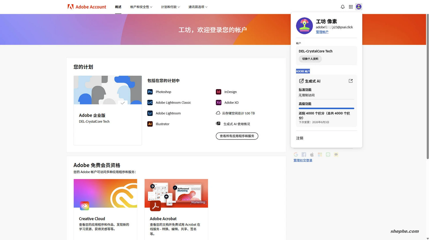Click the Line social login icon
Viewport: 429px width, 240px height.
(328, 154)
